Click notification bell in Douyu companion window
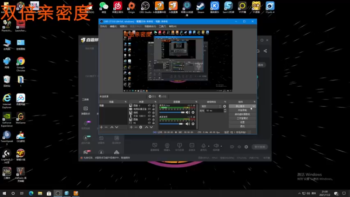This screenshot has height=197, width=350. point(258,51)
